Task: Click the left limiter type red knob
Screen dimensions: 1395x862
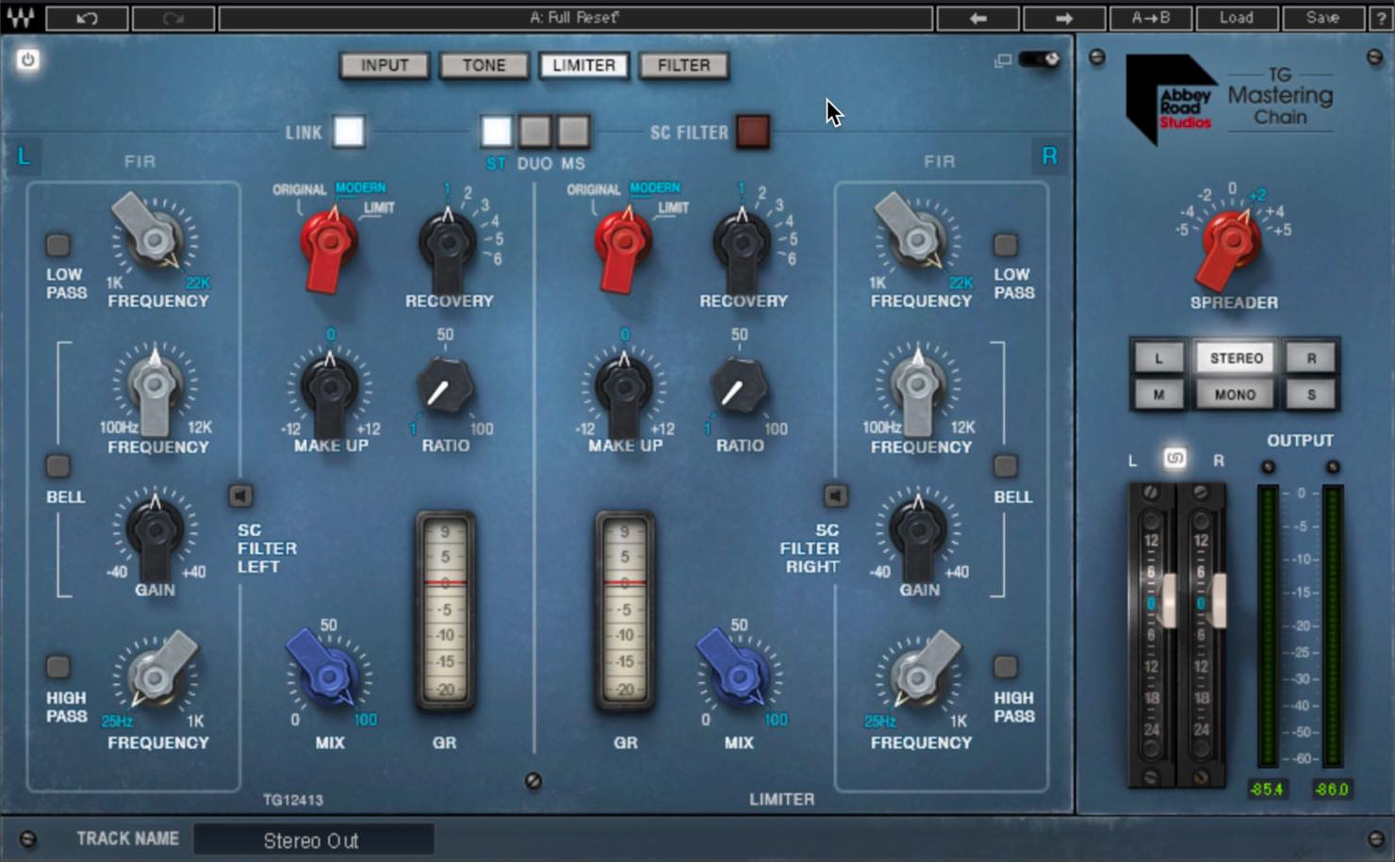Action: [x=329, y=245]
